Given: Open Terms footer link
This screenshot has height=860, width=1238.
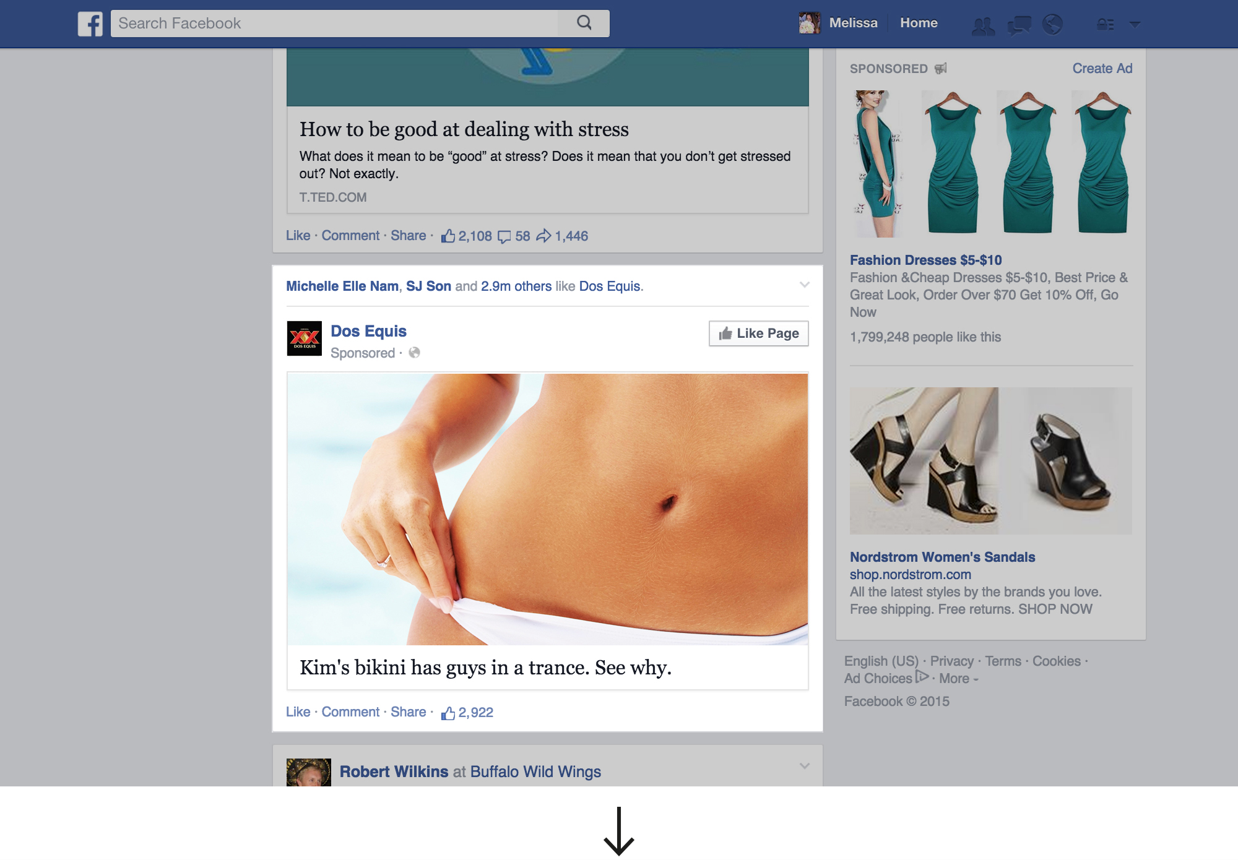Looking at the screenshot, I should click(x=1003, y=661).
